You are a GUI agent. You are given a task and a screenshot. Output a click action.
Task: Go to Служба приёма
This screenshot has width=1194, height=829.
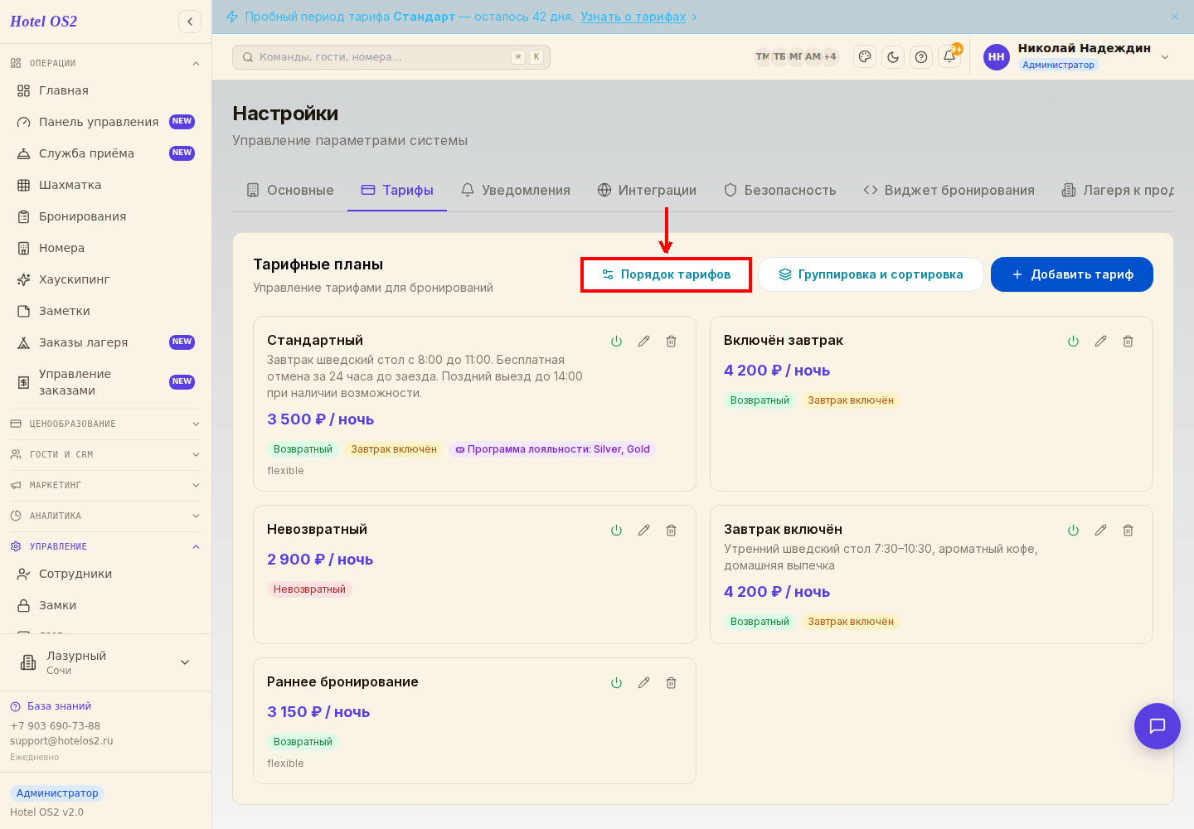click(105, 153)
